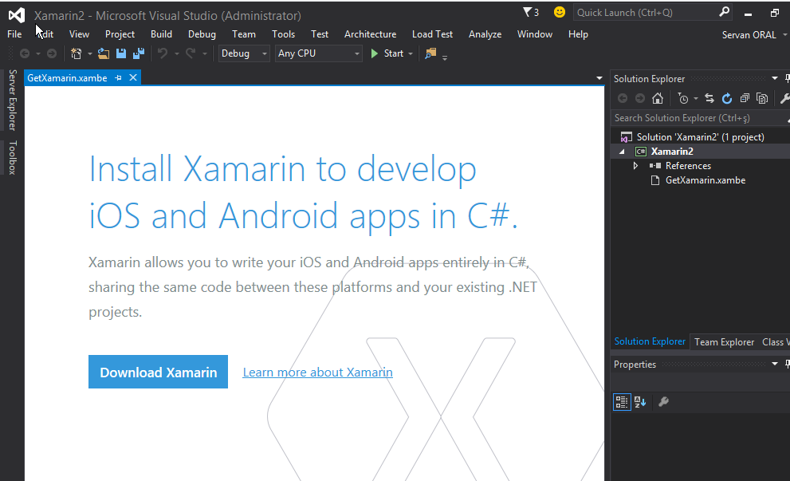Pin the GetXamarin.xambe tab
The height and width of the screenshot is (481, 790).
(x=119, y=77)
